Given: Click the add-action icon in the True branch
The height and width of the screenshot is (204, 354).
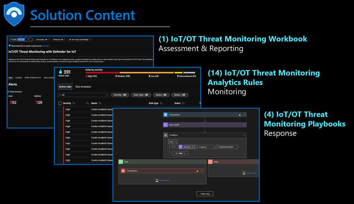Looking at the screenshot, I should point(157,180).
